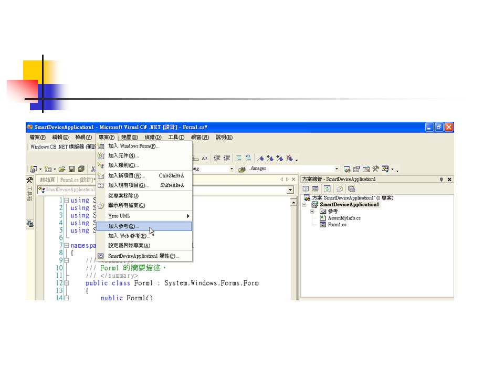Choose 加入 Windows Form(F)... menu entry
Screen dimensions: 504x378
click(144, 146)
